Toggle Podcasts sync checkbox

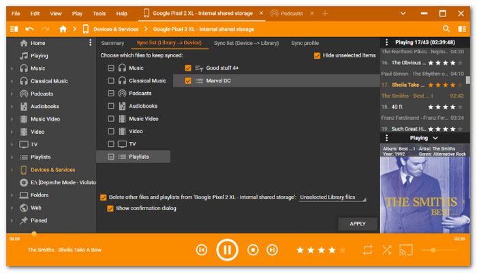111,94
